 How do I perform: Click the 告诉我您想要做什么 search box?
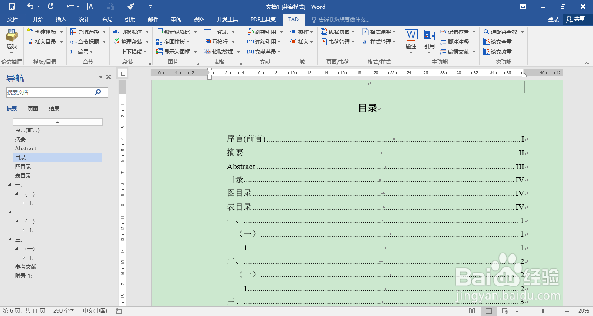[340, 20]
